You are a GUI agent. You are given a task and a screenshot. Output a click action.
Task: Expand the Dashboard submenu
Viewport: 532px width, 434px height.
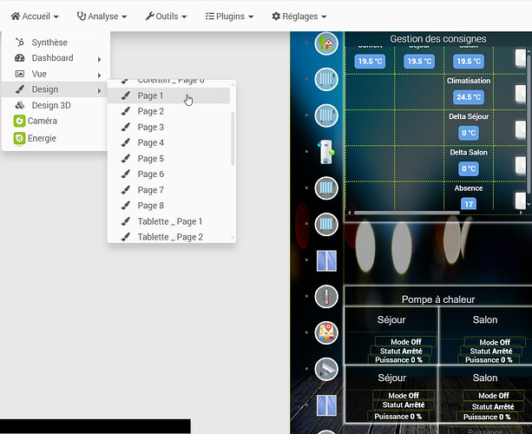pyautogui.click(x=56, y=58)
